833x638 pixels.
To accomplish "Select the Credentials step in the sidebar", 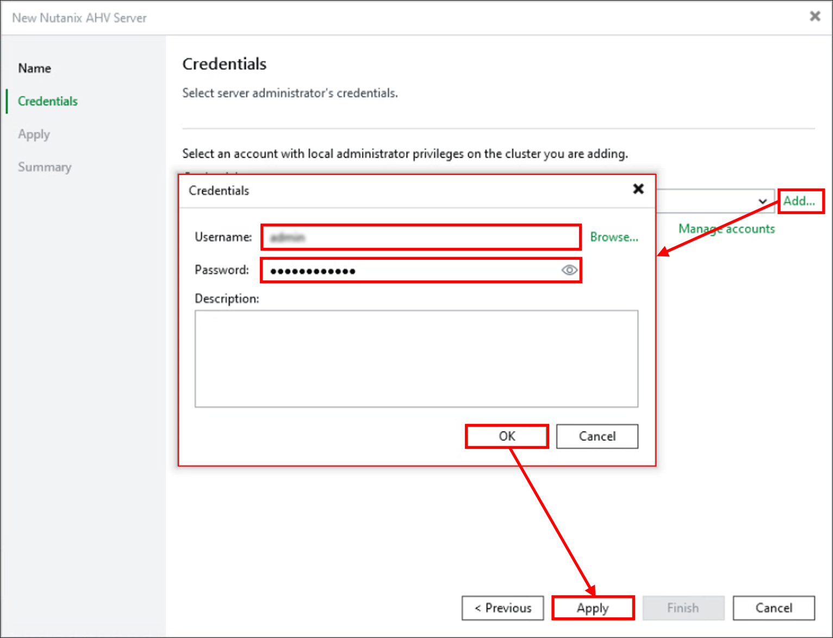I will point(47,101).
